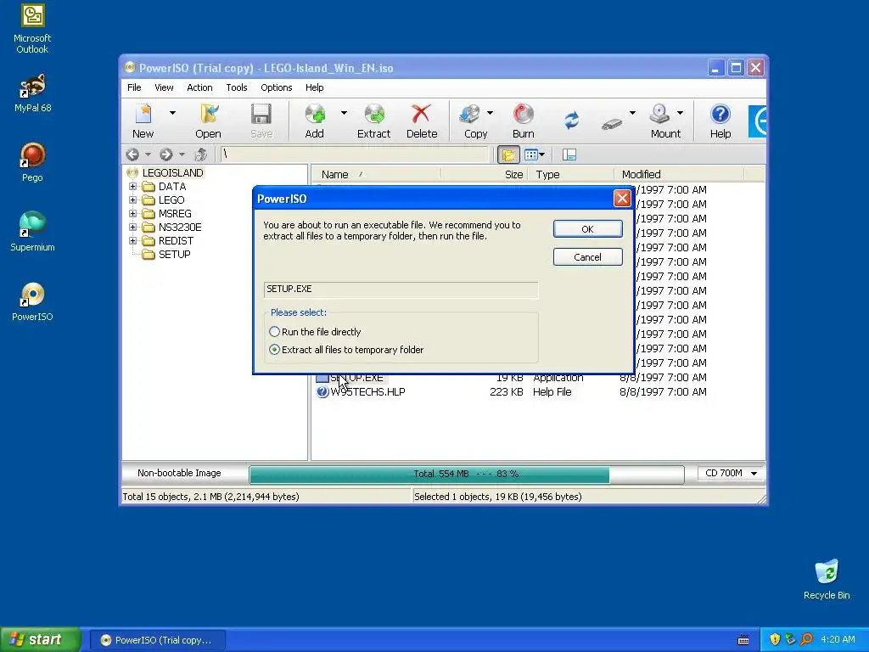Click the Forward navigation arrow icon
This screenshot has width=869, height=652.
tap(166, 155)
